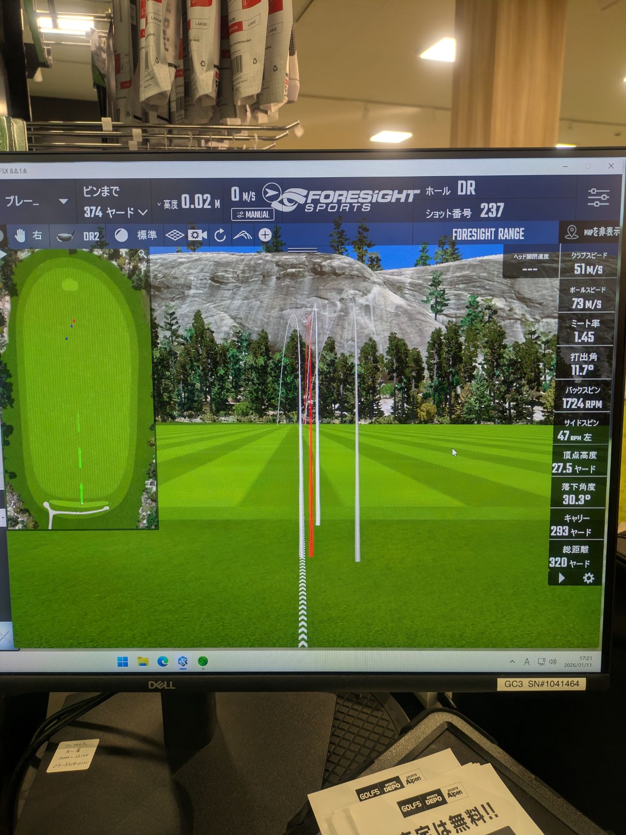Expand the 高度 altitude chevron

pos(159,204)
